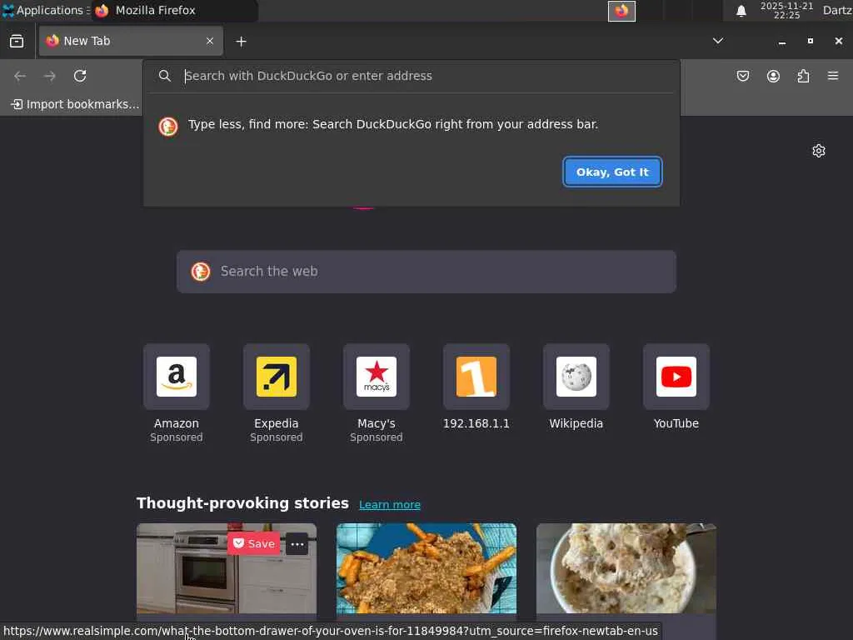This screenshot has width=853, height=640.
Task: Open the Pocket save icon
Action: tap(742, 76)
